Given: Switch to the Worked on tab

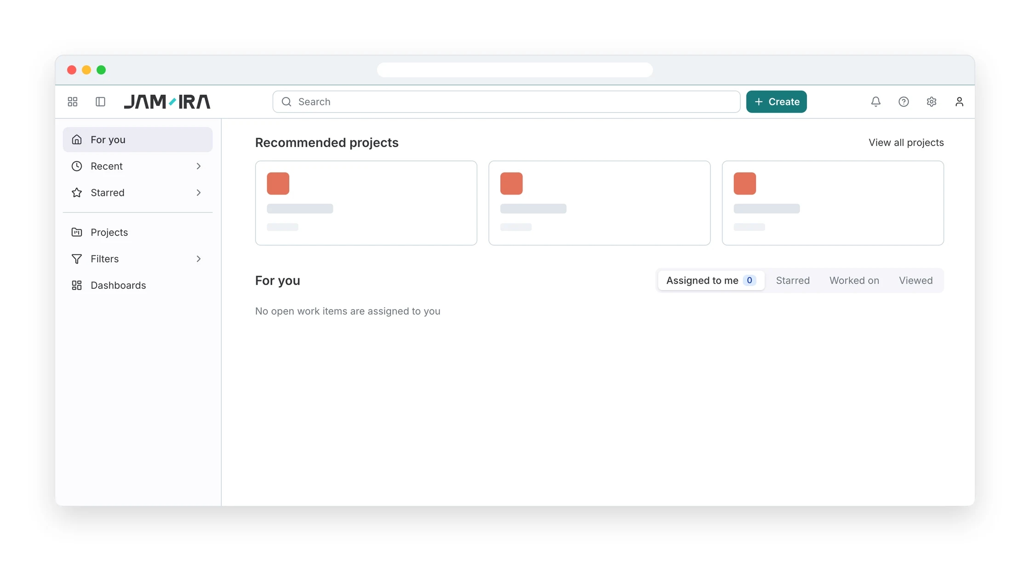Looking at the screenshot, I should [x=854, y=280].
